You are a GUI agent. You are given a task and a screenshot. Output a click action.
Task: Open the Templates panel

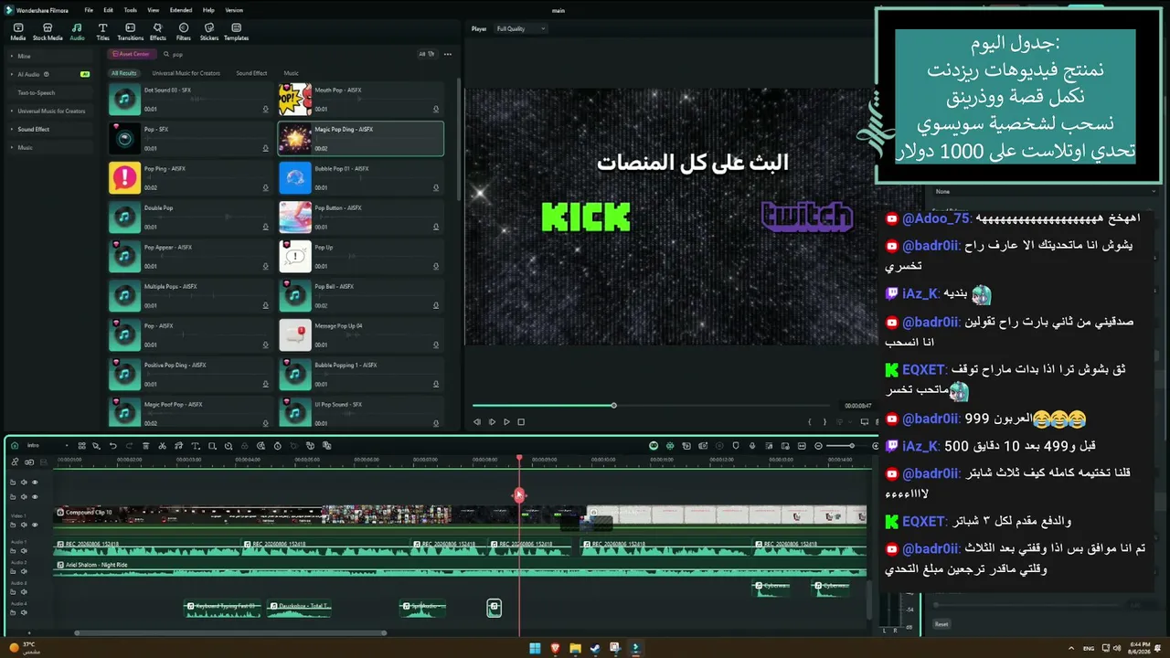236,31
